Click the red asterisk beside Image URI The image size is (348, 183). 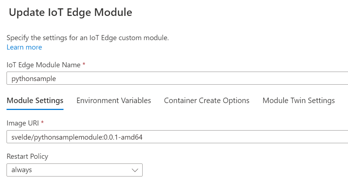tap(42, 122)
